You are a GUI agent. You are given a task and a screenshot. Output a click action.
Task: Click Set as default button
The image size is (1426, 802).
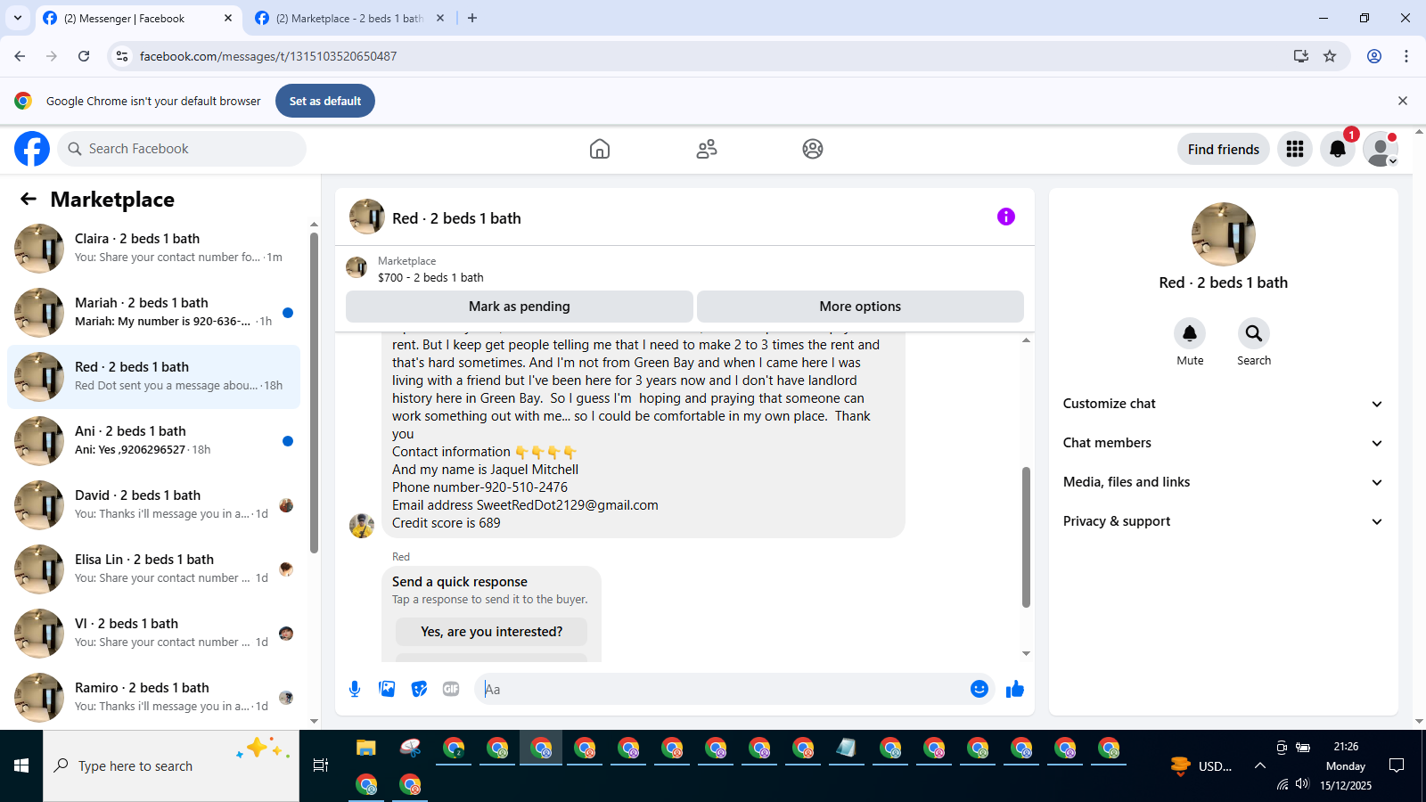(x=325, y=101)
